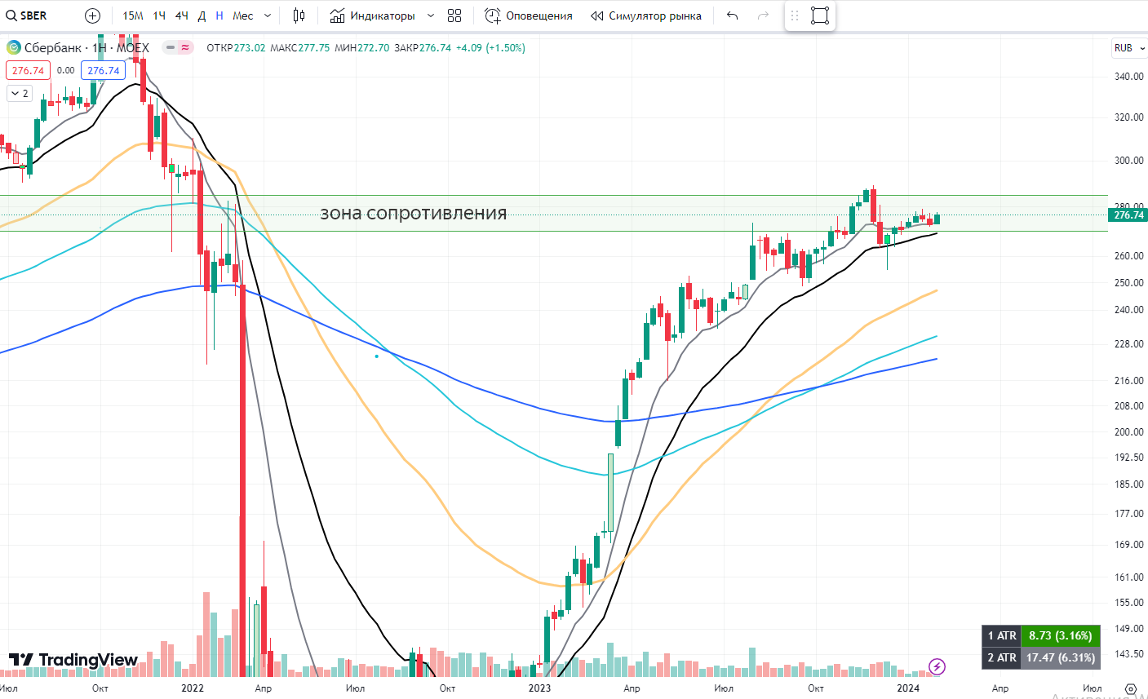The width and height of the screenshot is (1148, 699).
Task: Click the blue 276.74 buy price button
Action: [x=104, y=70]
